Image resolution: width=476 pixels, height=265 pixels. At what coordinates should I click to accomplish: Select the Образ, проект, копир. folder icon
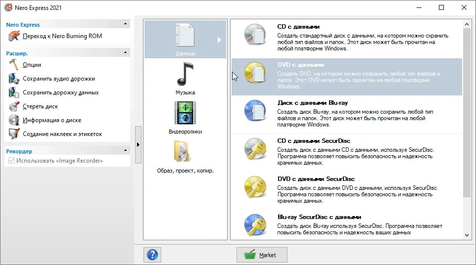183,151
